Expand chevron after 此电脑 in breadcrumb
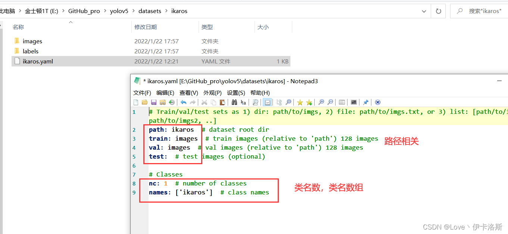Image resolution: width=508 pixels, height=234 pixels. pyautogui.click(x=20, y=11)
